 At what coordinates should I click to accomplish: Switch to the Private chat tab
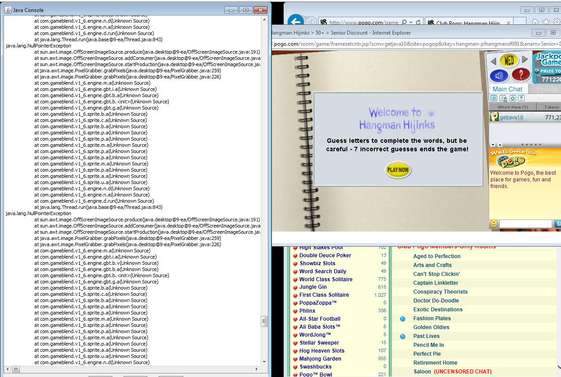tap(547, 89)
